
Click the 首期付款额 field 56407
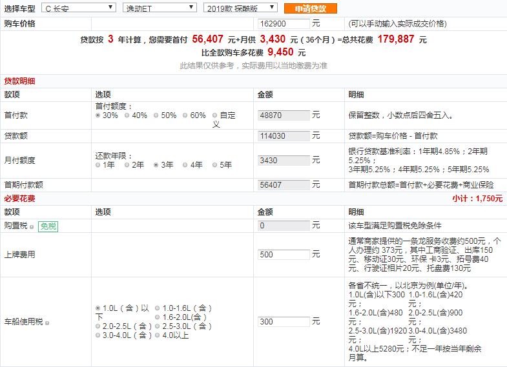tap(284, 185)
